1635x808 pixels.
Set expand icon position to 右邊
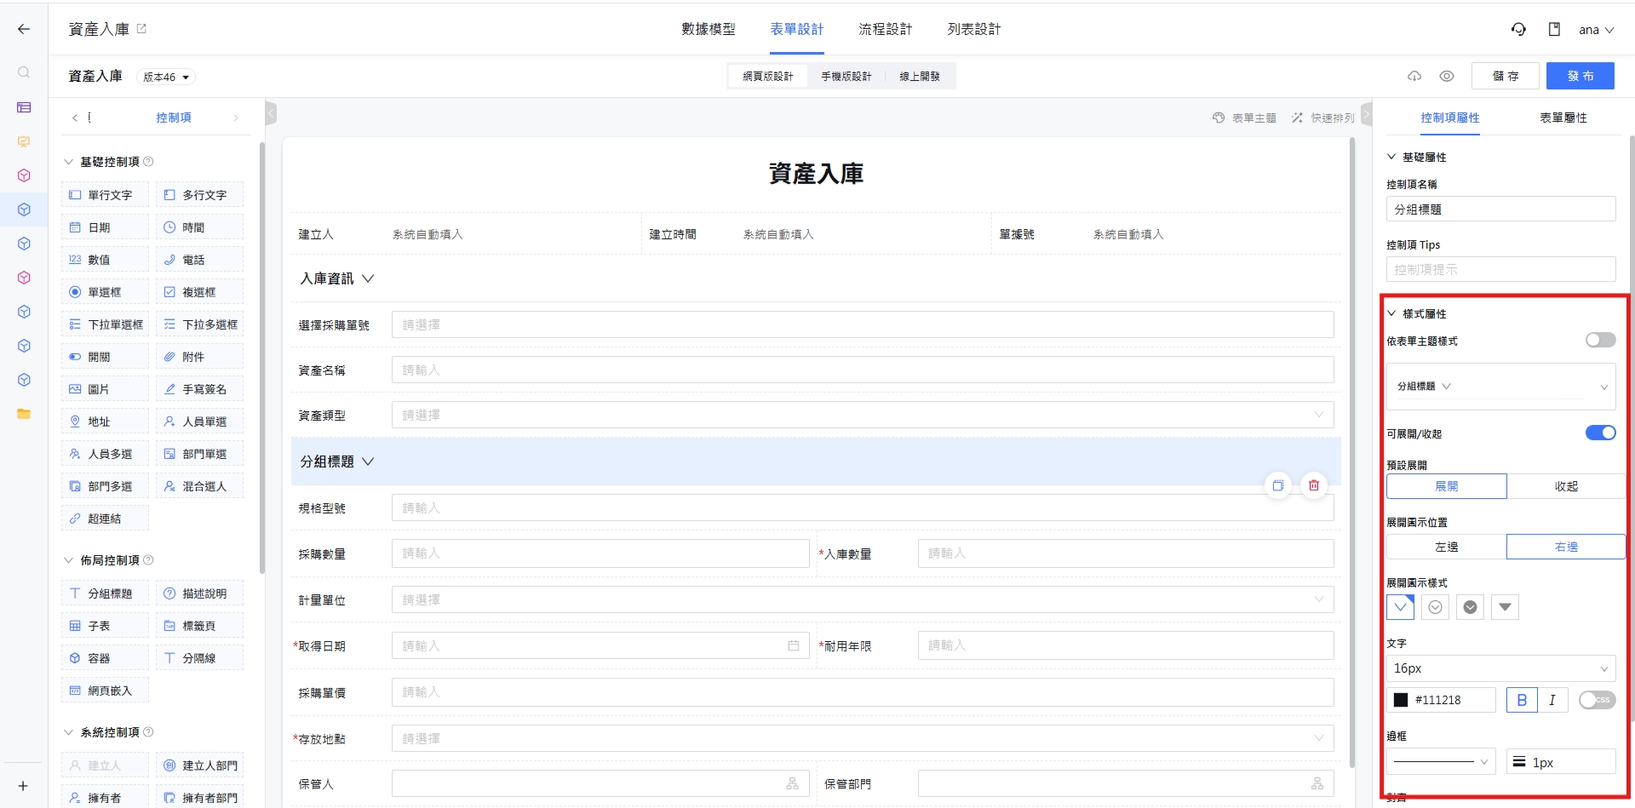pos(1566,547)
